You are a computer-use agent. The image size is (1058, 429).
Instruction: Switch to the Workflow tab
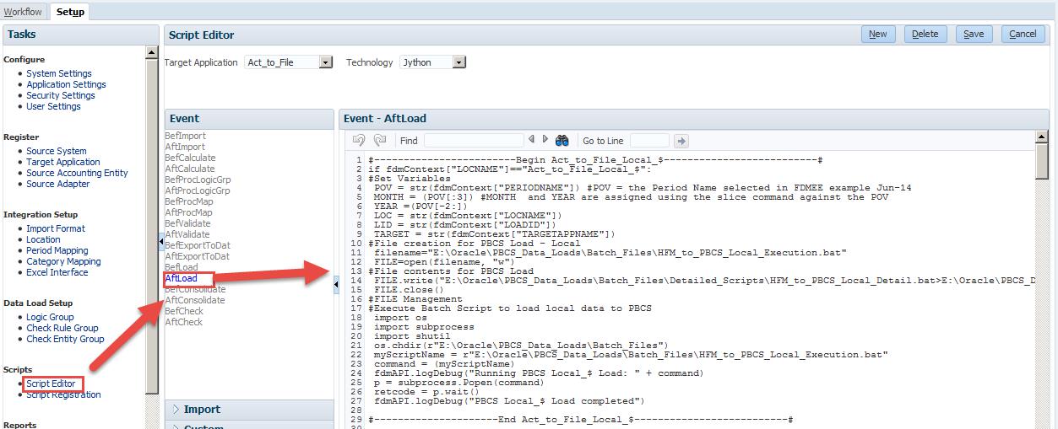[23, 12]
